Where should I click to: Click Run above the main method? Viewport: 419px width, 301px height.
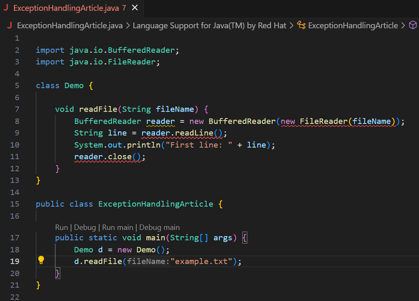pos(61,227)
